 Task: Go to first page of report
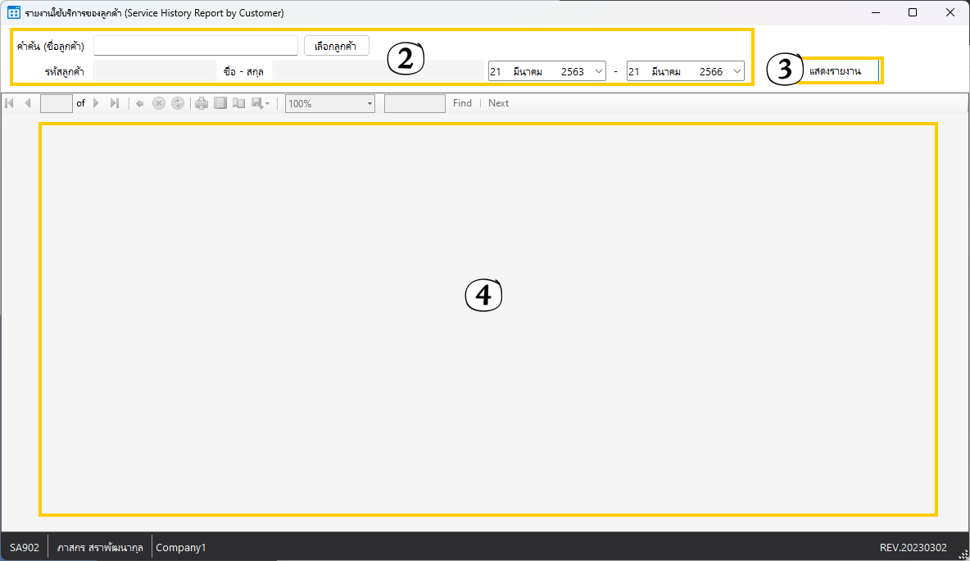9,103
